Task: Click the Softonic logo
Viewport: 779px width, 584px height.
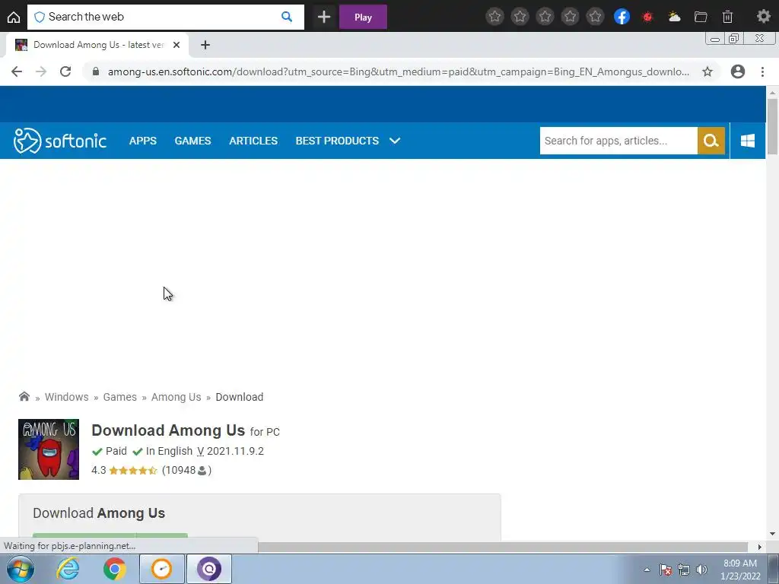Action: pos(60,141)
